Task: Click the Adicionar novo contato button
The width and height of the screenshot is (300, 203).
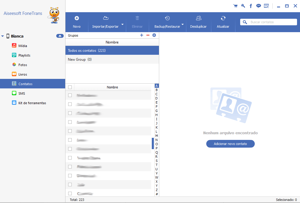Action: (x=230, y=144)
